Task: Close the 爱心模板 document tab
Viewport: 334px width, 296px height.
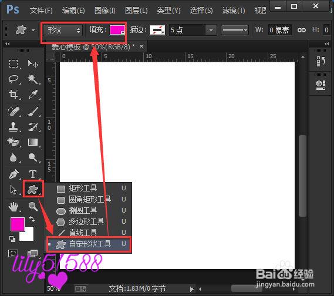Action: (141, 46)
